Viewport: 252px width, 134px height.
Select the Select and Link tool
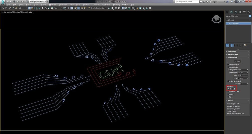coord(10,8)
